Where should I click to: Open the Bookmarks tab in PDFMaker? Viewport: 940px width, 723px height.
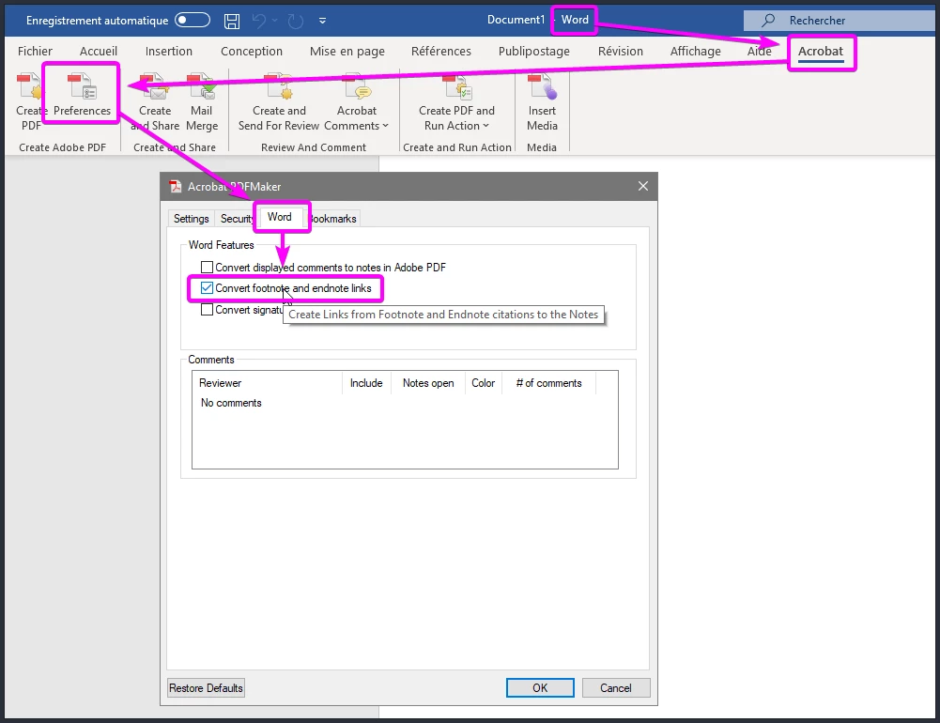(333, 219)
